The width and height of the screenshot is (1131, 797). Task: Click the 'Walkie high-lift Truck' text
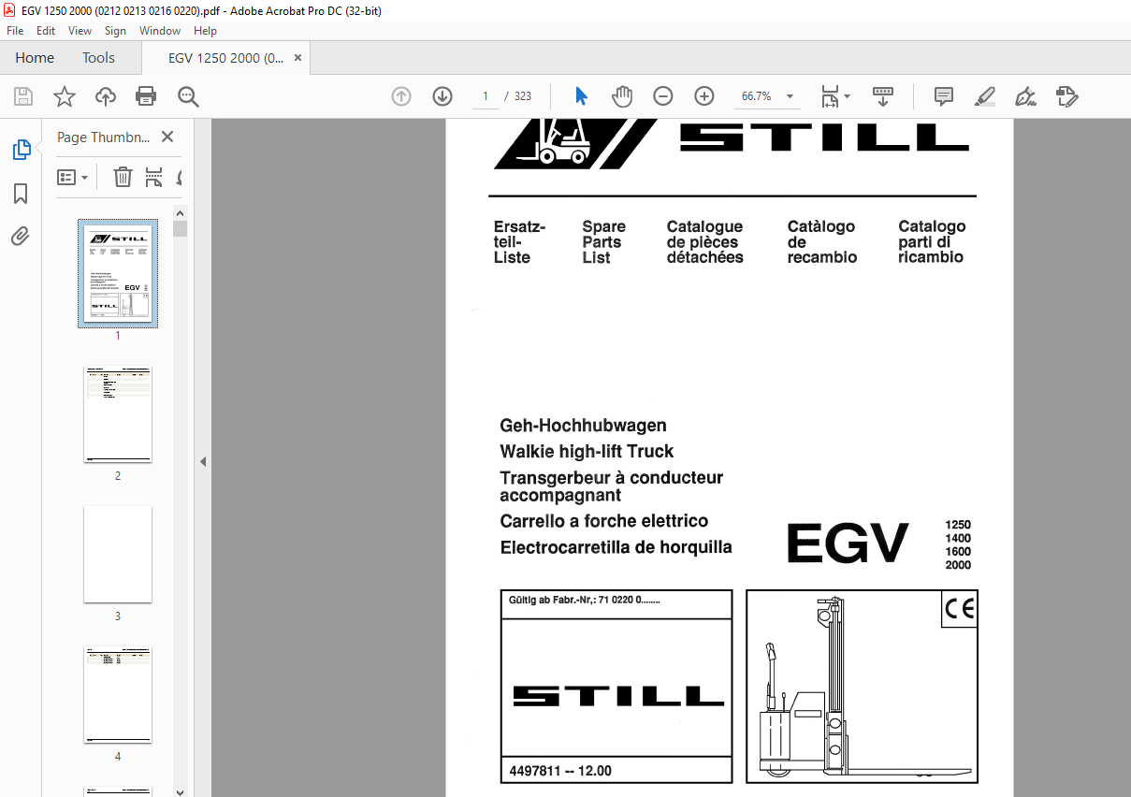tap(587, 452)
